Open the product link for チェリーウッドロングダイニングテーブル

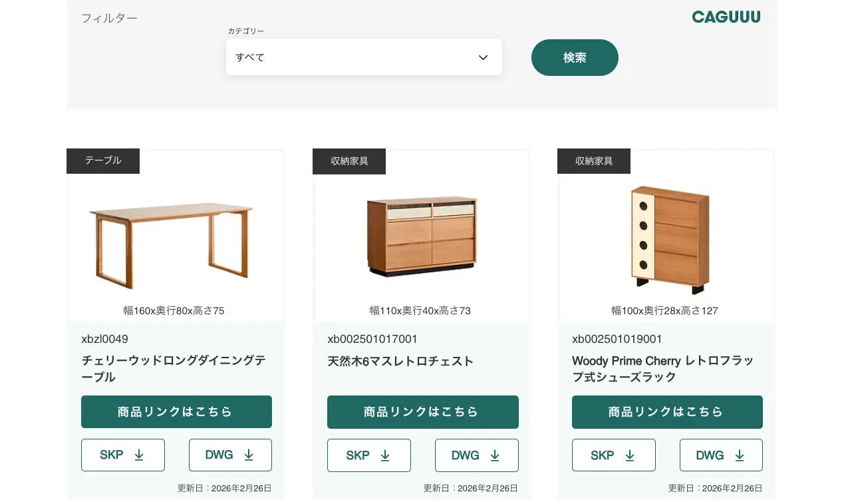pos(176,411)
